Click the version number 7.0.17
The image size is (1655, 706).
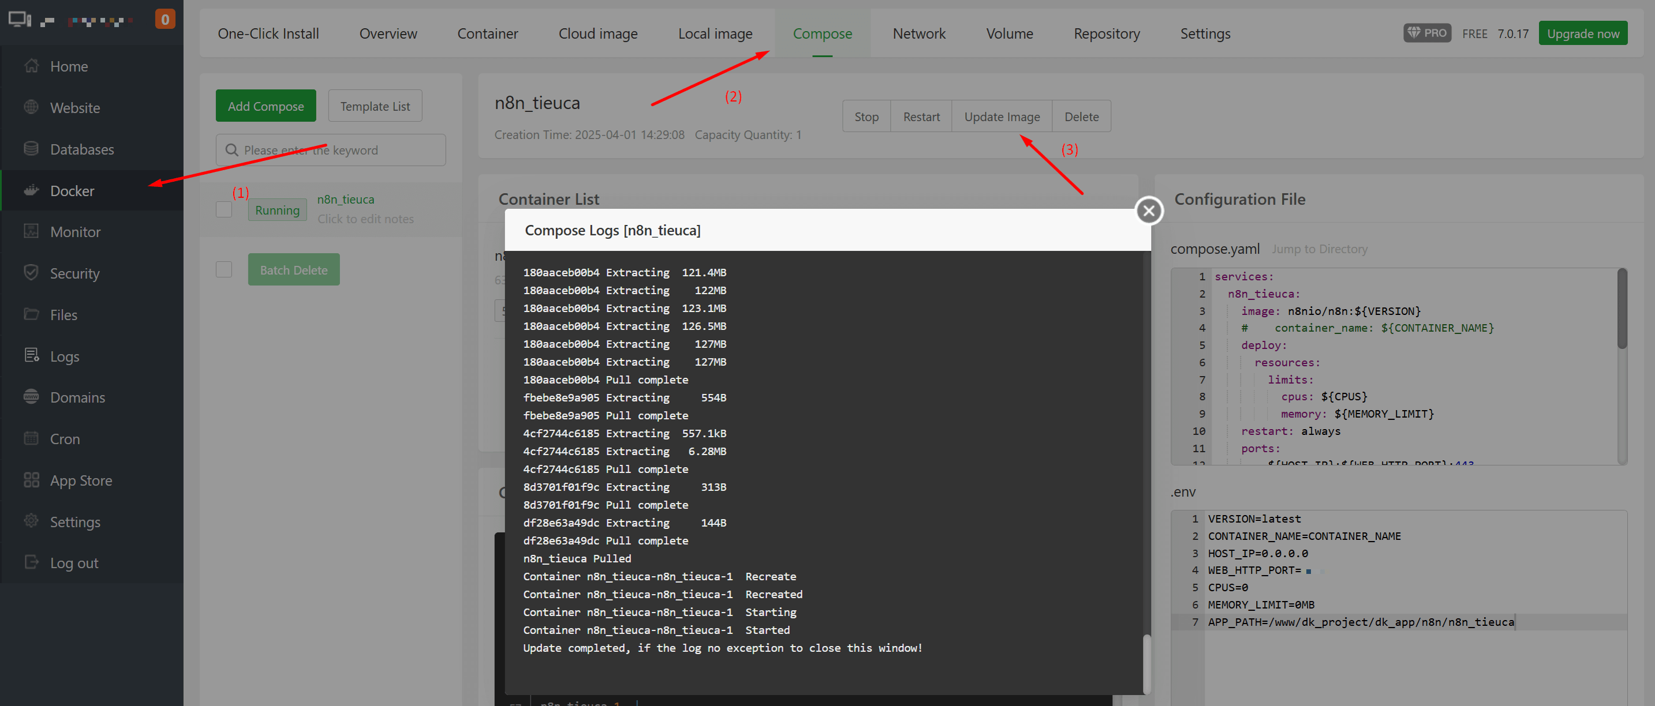tap(1513, 33)
